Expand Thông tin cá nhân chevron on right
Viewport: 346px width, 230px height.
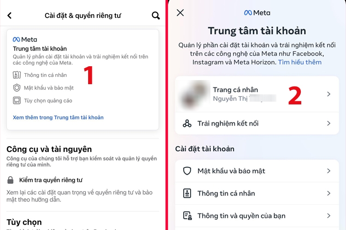328,193
